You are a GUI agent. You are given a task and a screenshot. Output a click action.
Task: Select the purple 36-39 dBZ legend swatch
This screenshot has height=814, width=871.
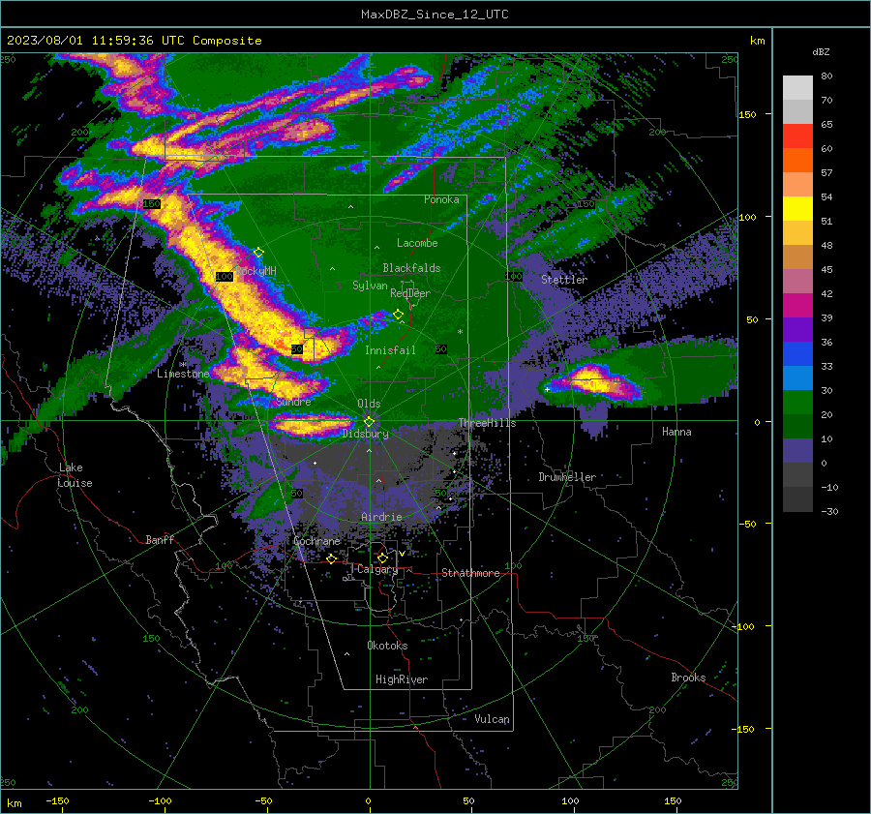point(797,330)
